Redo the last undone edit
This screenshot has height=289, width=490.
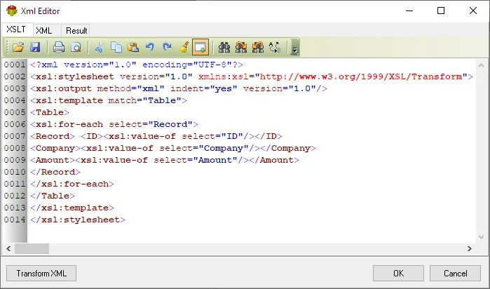[x=167, y=47]
